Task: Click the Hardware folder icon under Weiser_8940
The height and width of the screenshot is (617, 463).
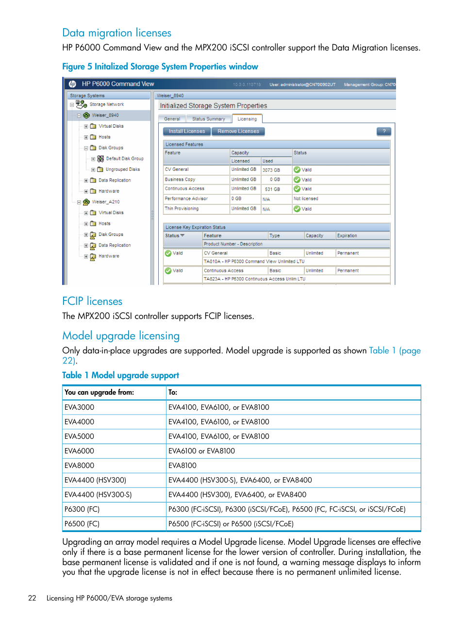Action: (x=93, y=191)
